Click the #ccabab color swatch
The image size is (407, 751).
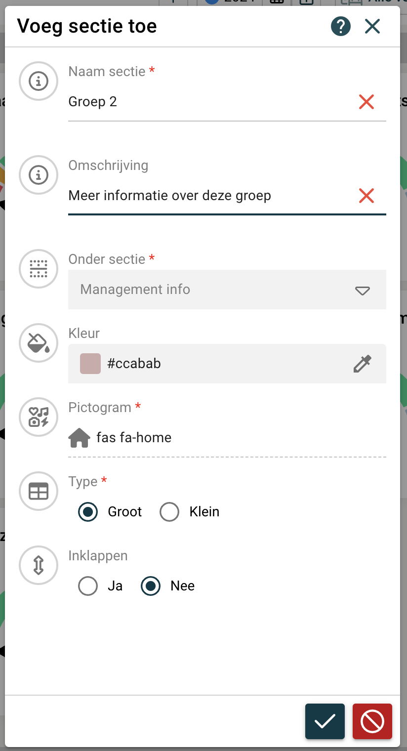point(90,364)
